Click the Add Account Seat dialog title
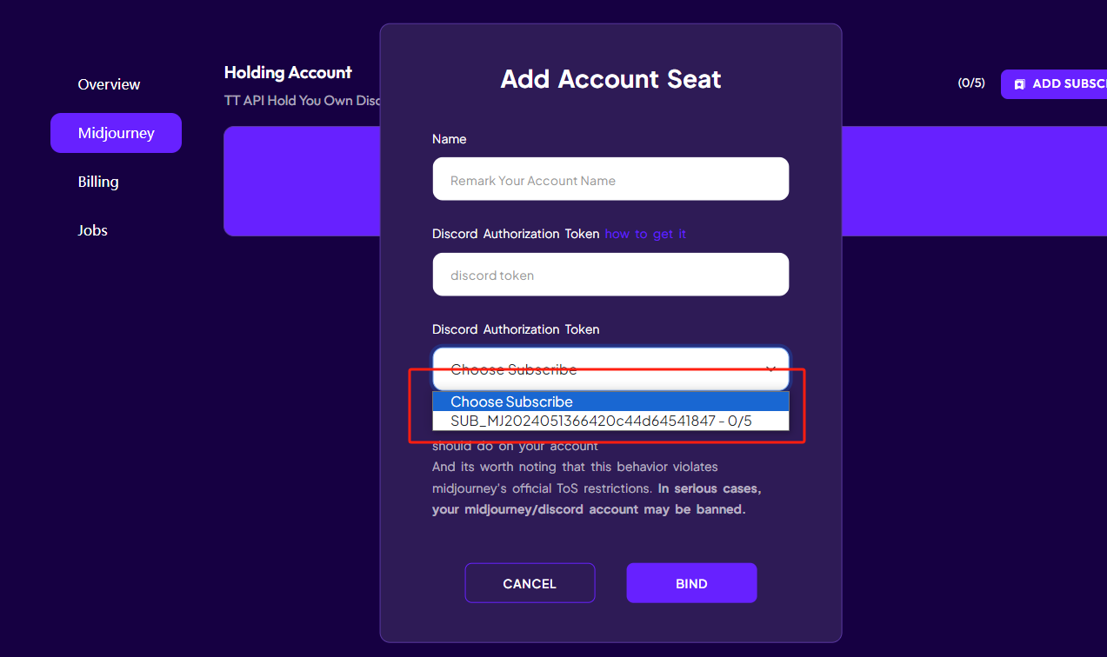 (x=610, y=79)
